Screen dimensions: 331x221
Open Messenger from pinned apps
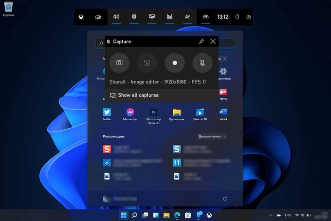130,115
